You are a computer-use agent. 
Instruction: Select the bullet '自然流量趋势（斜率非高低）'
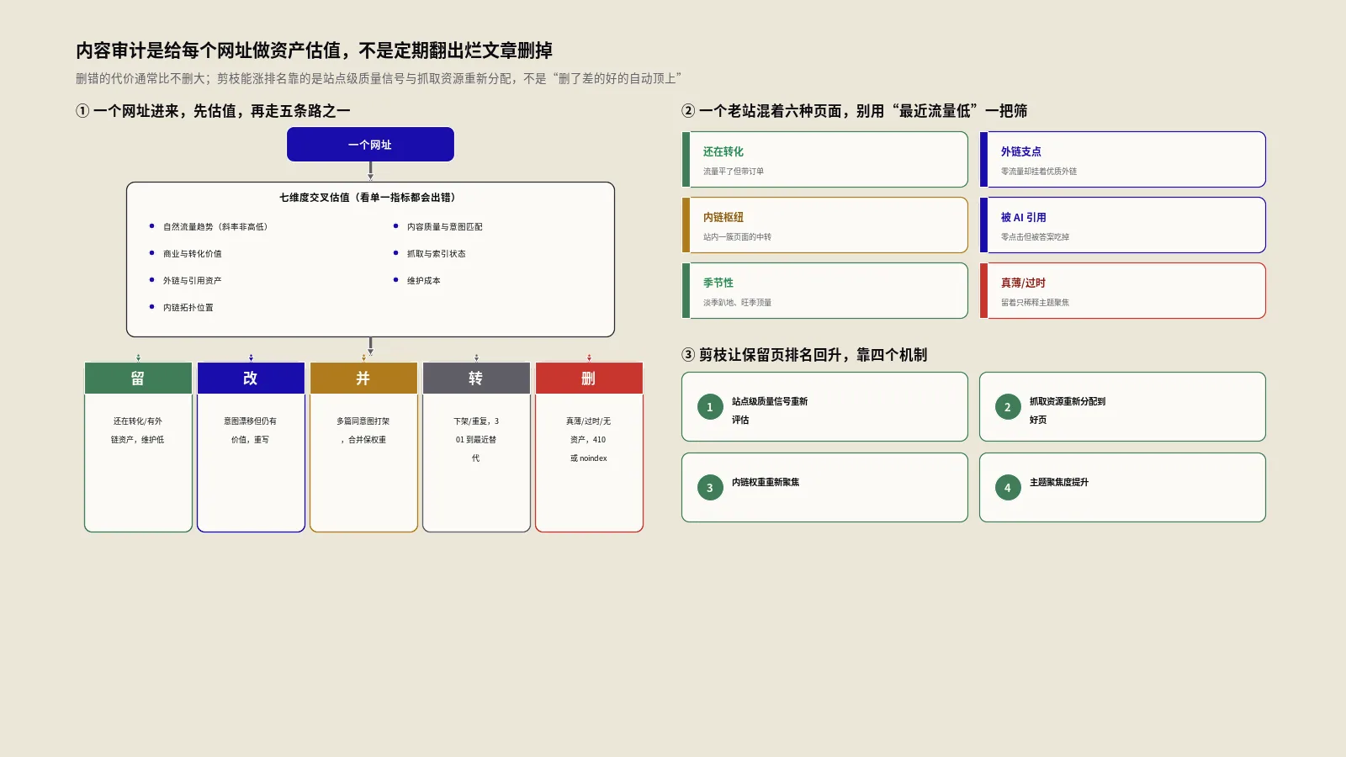[x=215, y=227]
